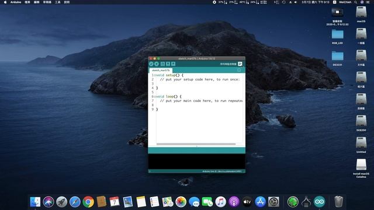Open Calendar from the Dock
The width and height of the screenshot is (374, 210).
pyautogui.click(x=115, y=202)
